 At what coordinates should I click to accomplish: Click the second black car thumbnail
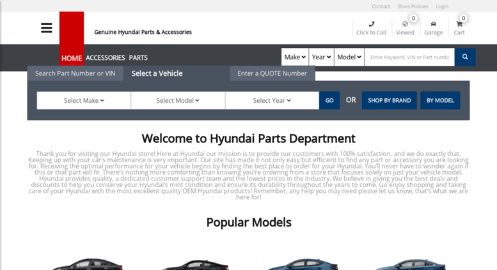click(x=194, y=265)
